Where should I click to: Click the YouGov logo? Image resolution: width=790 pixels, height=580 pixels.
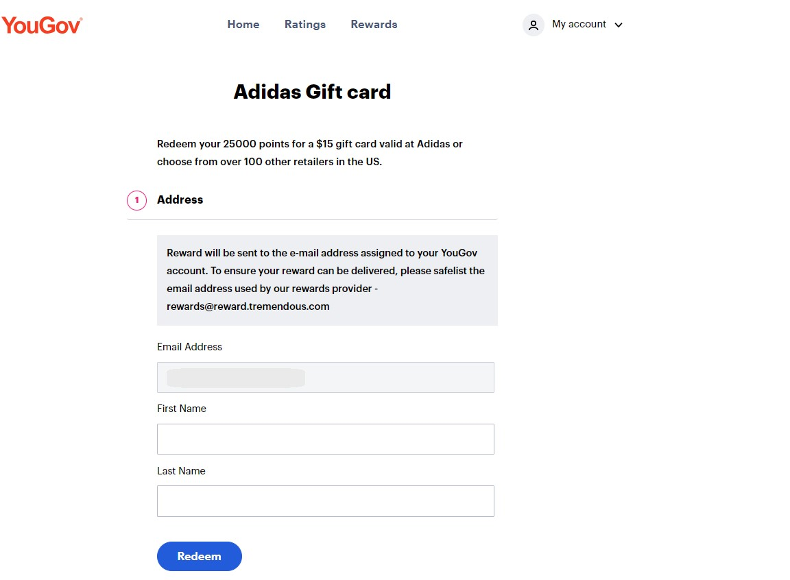(x=42, y=25)
